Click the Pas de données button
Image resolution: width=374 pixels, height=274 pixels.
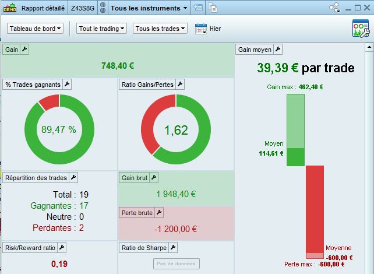[x=177, y=264]
